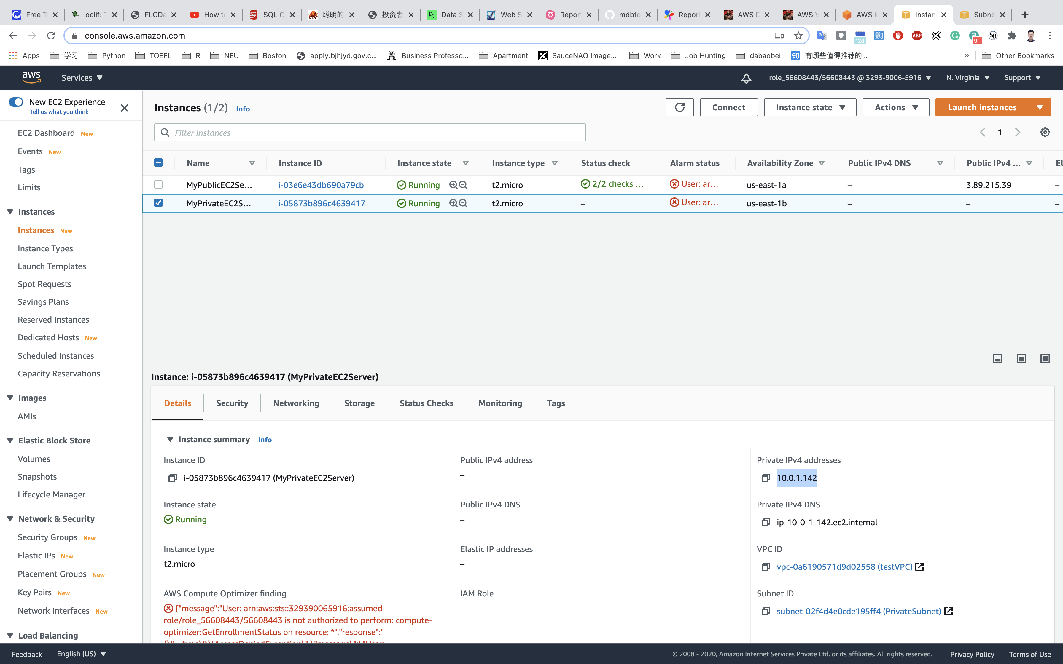Click zoom-in icon for MyPrivateEC2Server state

tap(453, 203)
